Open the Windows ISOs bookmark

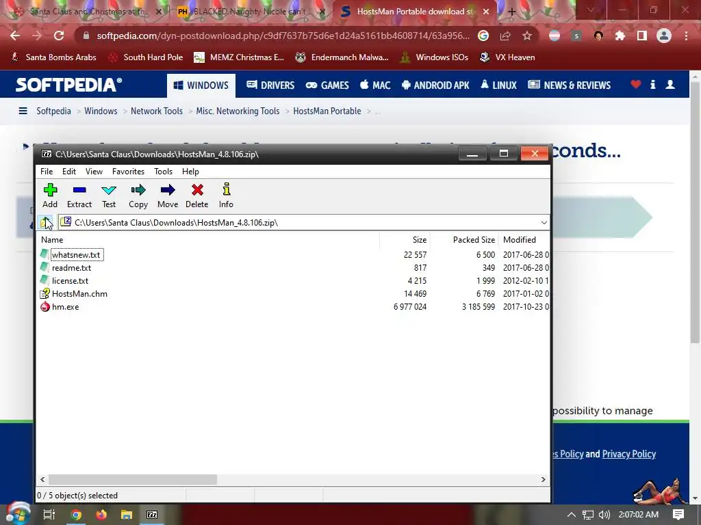coord(434,57)
